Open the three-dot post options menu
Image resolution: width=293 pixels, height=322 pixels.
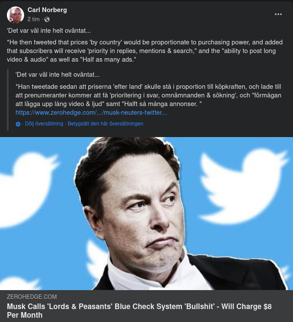click(278, 14)
